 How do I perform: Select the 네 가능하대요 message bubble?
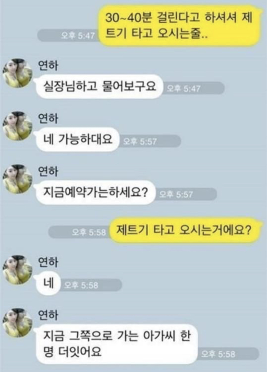tap(77, 139)
